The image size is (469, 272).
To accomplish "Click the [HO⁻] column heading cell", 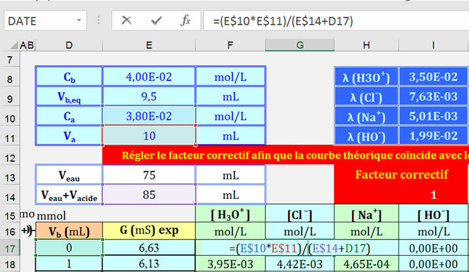I will (x=433, y=214).
